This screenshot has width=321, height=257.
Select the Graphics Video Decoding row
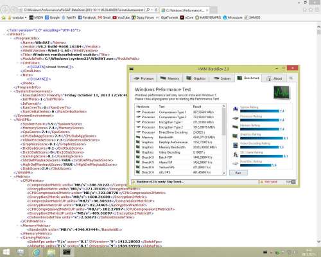(x=178, y=152)
